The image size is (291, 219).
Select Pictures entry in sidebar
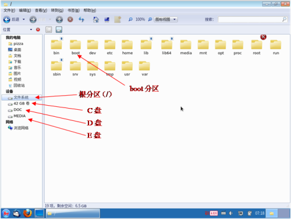[15, 74]
